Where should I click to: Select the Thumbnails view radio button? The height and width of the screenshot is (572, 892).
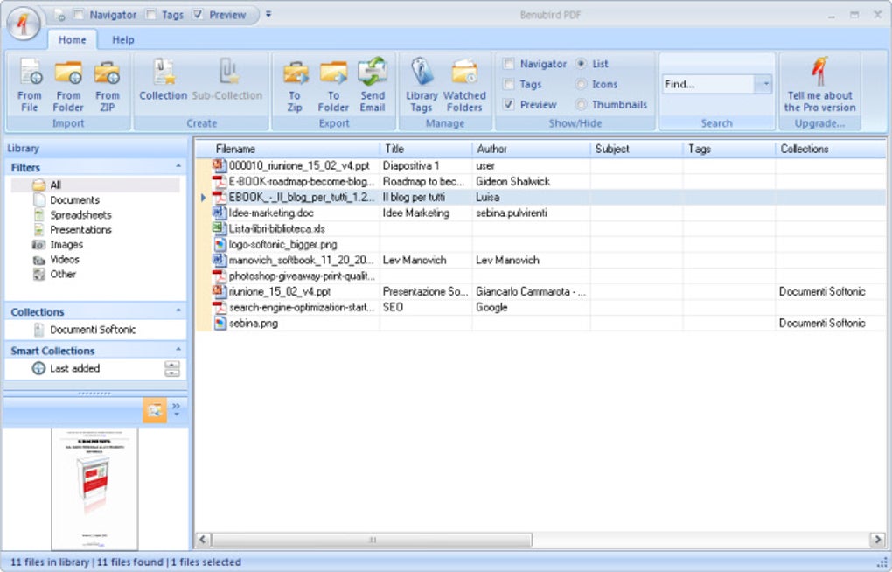581,105
